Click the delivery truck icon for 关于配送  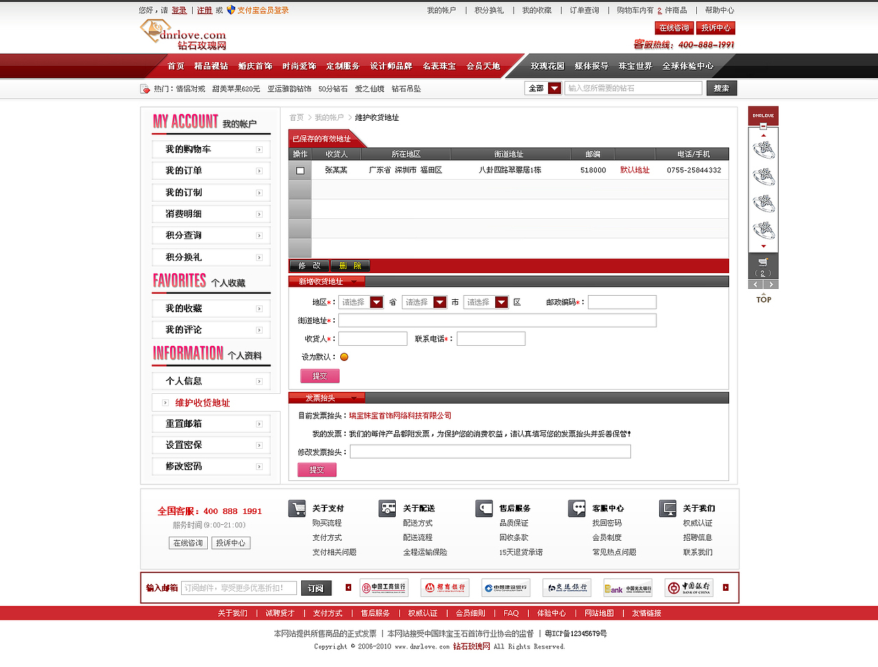(388, 508)
